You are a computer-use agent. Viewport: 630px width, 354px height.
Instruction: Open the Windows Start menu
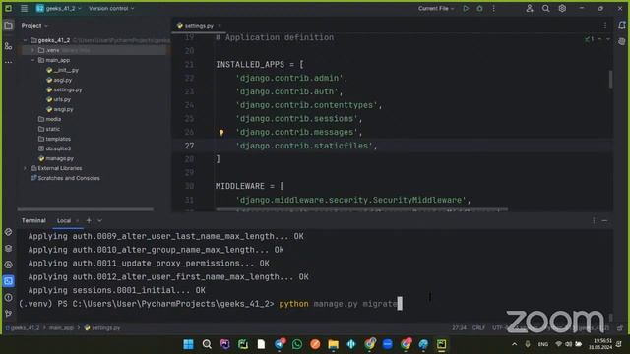click(x=188, y=344)
